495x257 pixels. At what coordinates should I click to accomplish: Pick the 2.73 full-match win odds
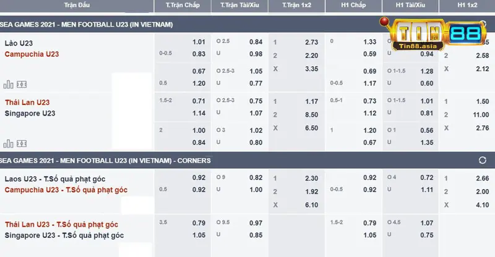[312, 42]
